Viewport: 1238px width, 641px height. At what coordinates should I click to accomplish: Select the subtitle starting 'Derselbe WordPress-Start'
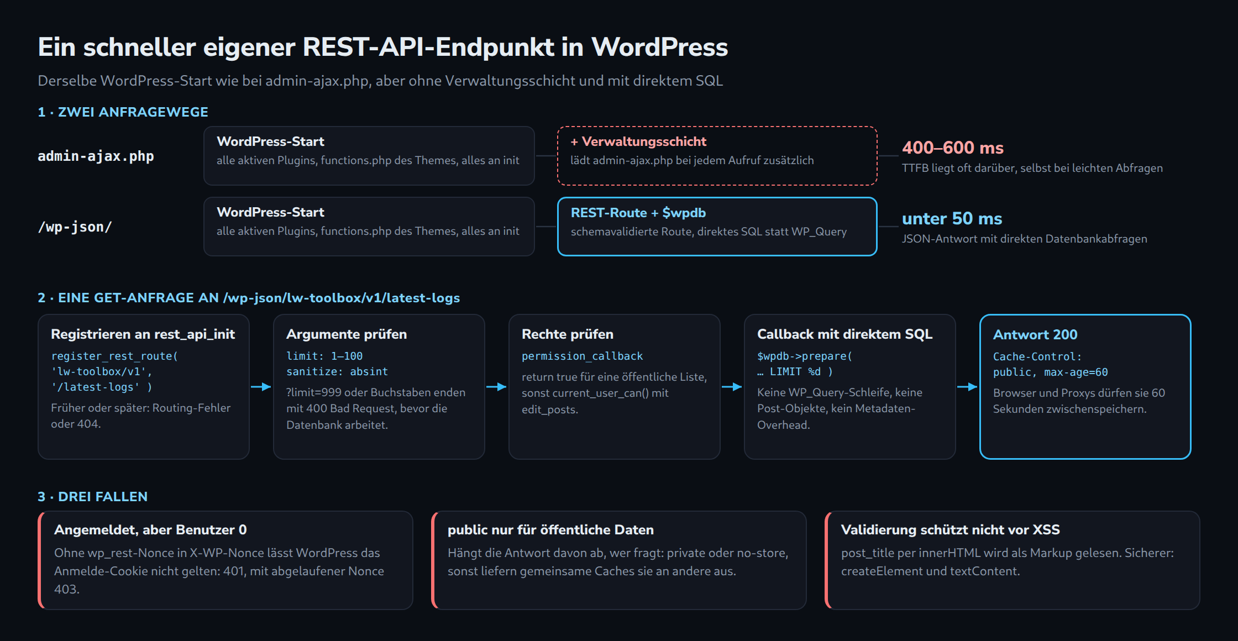[380, 81]
